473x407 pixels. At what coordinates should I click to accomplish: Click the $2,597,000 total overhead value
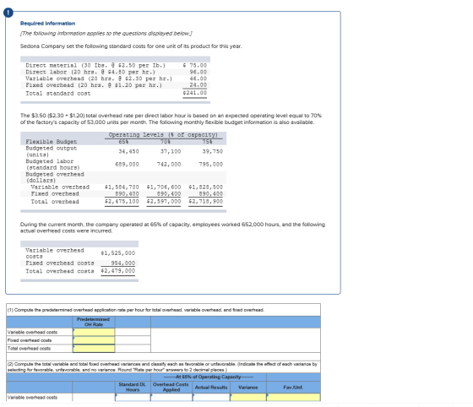(x=164, y=202)
